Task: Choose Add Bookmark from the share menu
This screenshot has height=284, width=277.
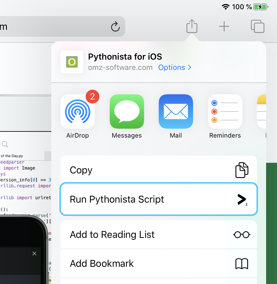Action: tap(158, 263)
